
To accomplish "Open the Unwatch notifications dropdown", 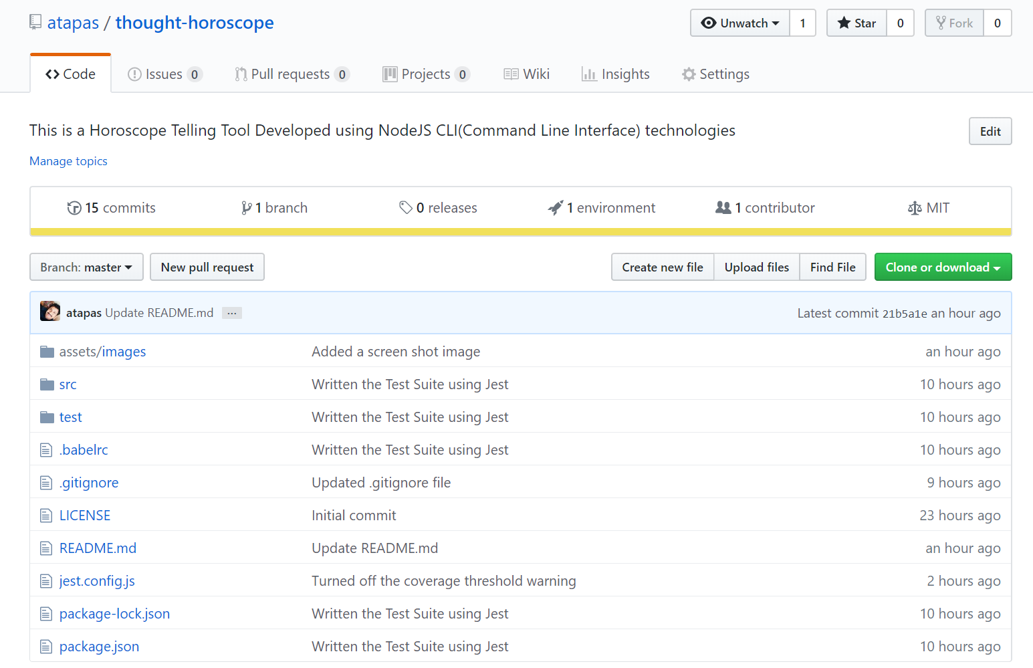I will [740, 23].
